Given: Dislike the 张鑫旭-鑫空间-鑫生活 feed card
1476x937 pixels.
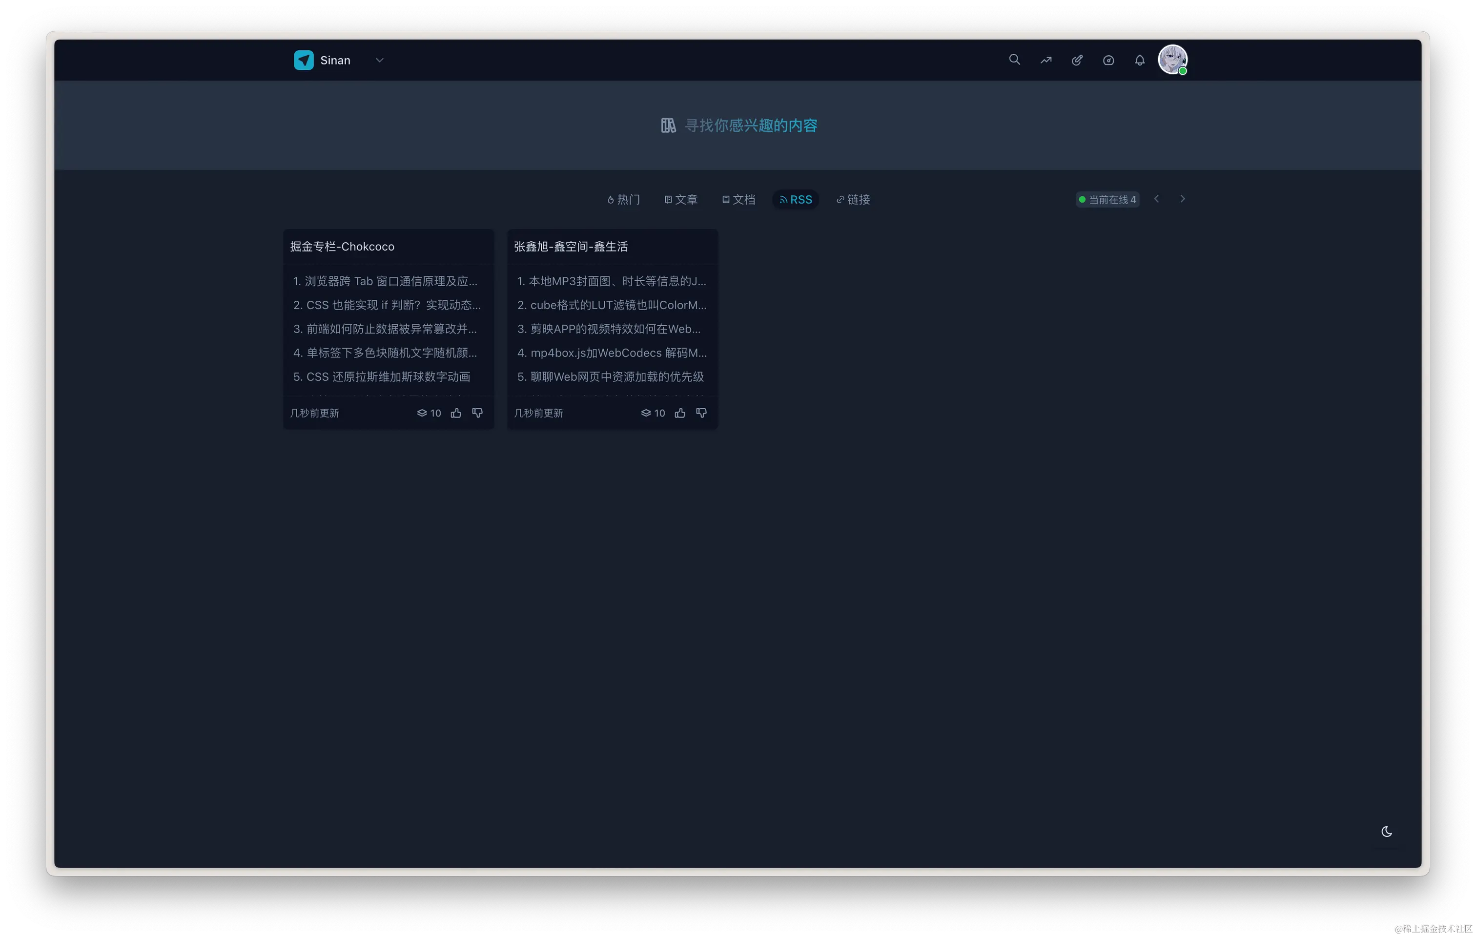Looking at the screenshot, I should coord(702,413).
